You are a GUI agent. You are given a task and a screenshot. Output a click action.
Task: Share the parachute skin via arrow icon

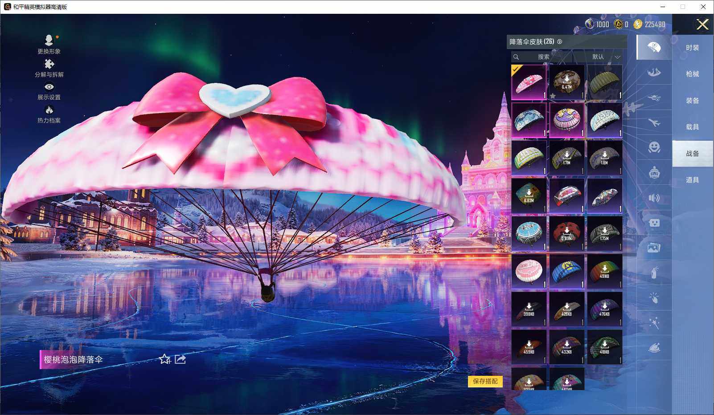pos(180,359)
